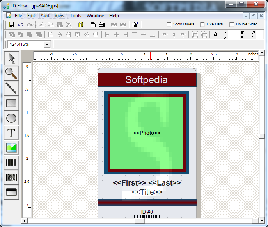This screenshot has width=268, height=227.
Task: Click the Save floppy disk icon
Action: tap(12, 25)
